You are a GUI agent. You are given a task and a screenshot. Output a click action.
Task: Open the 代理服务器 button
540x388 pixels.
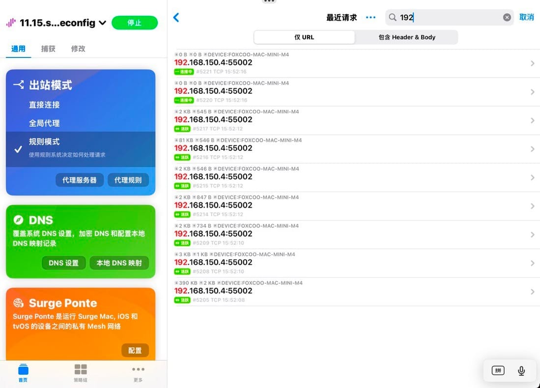click(x=80, y=180)
